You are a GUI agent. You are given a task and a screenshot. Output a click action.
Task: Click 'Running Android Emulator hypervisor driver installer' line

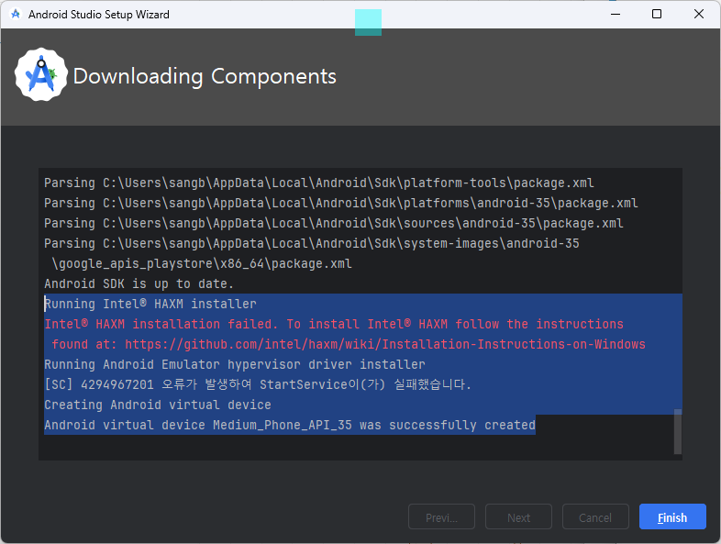[235, 364]
